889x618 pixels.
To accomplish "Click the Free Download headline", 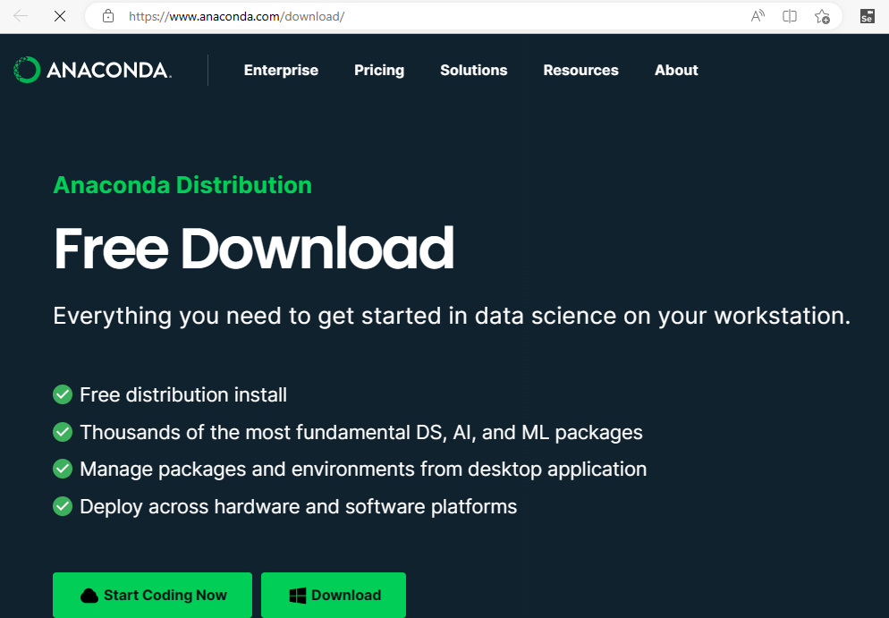I will [x=254, y=249].
